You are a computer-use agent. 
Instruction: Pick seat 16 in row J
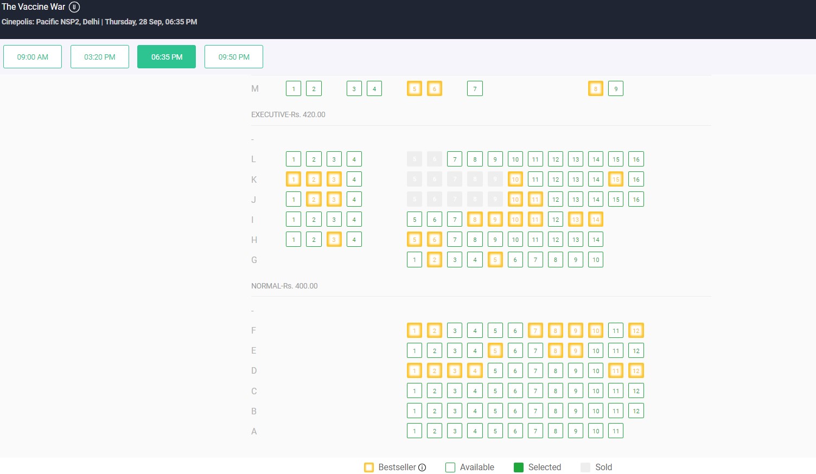tap(636, 200)
